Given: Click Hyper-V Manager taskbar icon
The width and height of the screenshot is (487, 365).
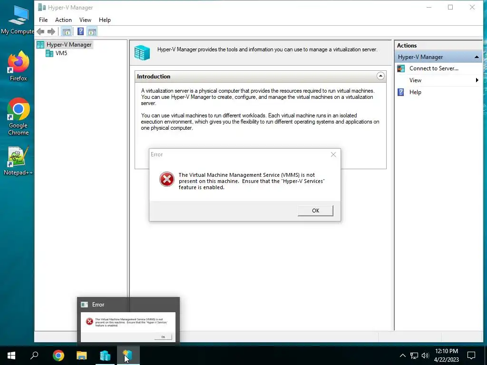Looking at the screenshot, I should point(128,355).
